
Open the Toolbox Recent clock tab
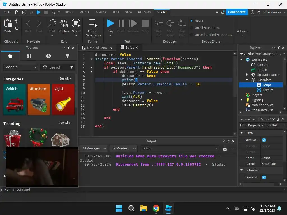point(48,56)
